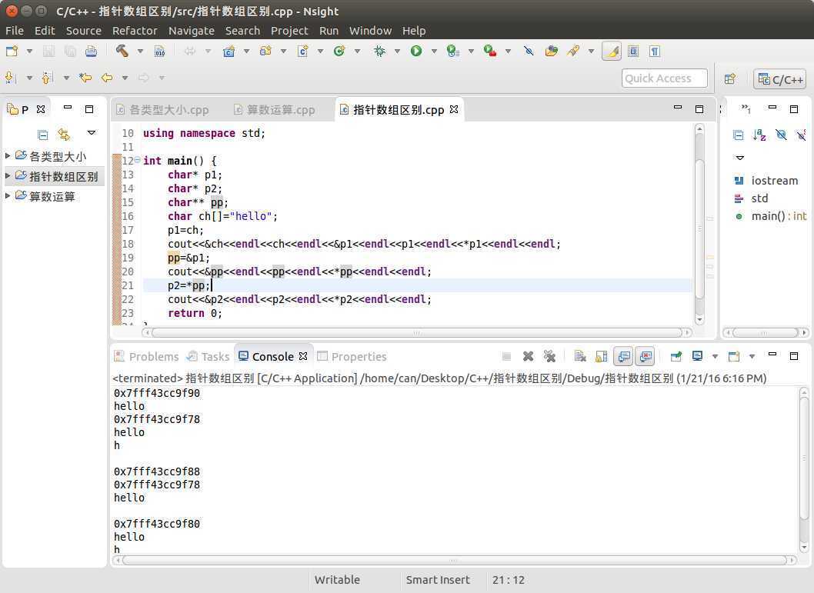Click the editor horizontal scrollbar

tap(417, 332)
